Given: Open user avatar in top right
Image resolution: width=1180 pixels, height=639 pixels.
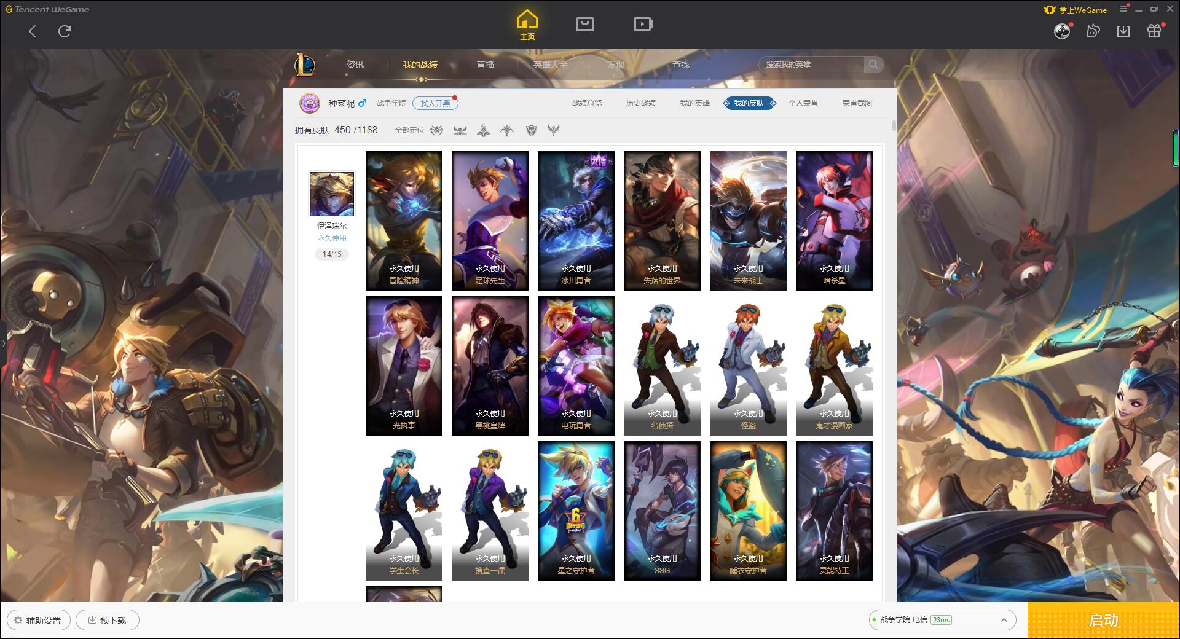Looking at the screenshot, I should tap(1062, 31).
